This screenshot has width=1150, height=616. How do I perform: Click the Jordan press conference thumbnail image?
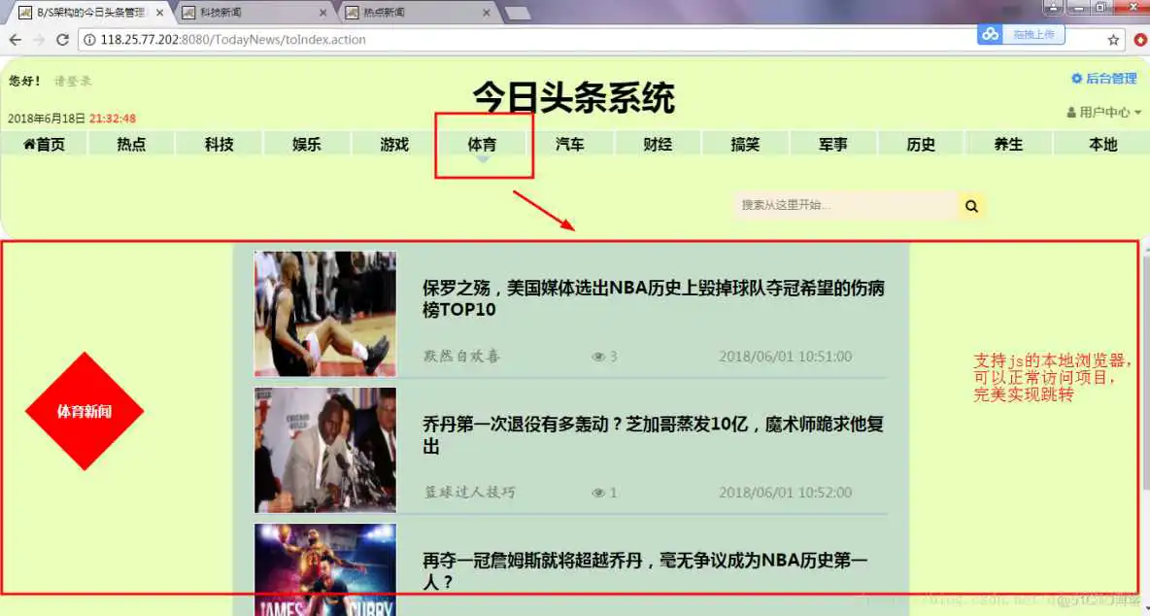click(x=325, y=450)
